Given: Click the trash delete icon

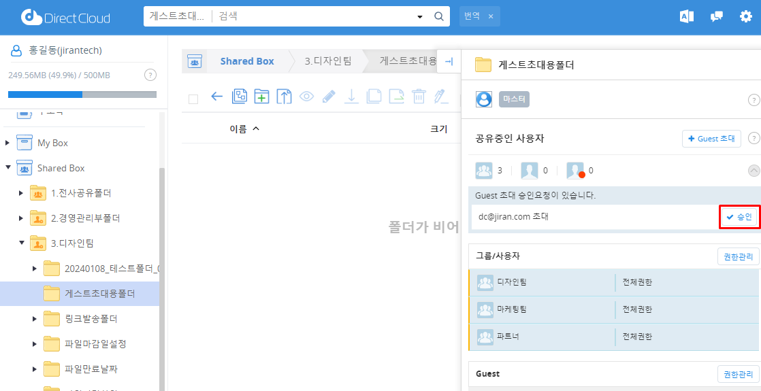Looking at the screenshot, I should click(x=419, y=97).
